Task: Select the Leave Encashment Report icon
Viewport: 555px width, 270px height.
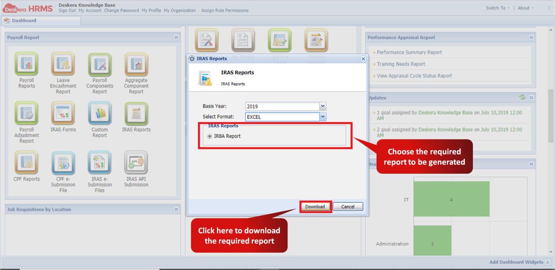Action: tap(63, 64)
